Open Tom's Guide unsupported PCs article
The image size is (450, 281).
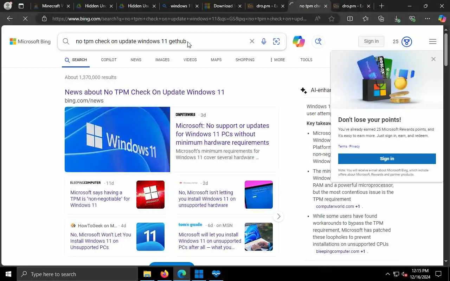point(210,241)
